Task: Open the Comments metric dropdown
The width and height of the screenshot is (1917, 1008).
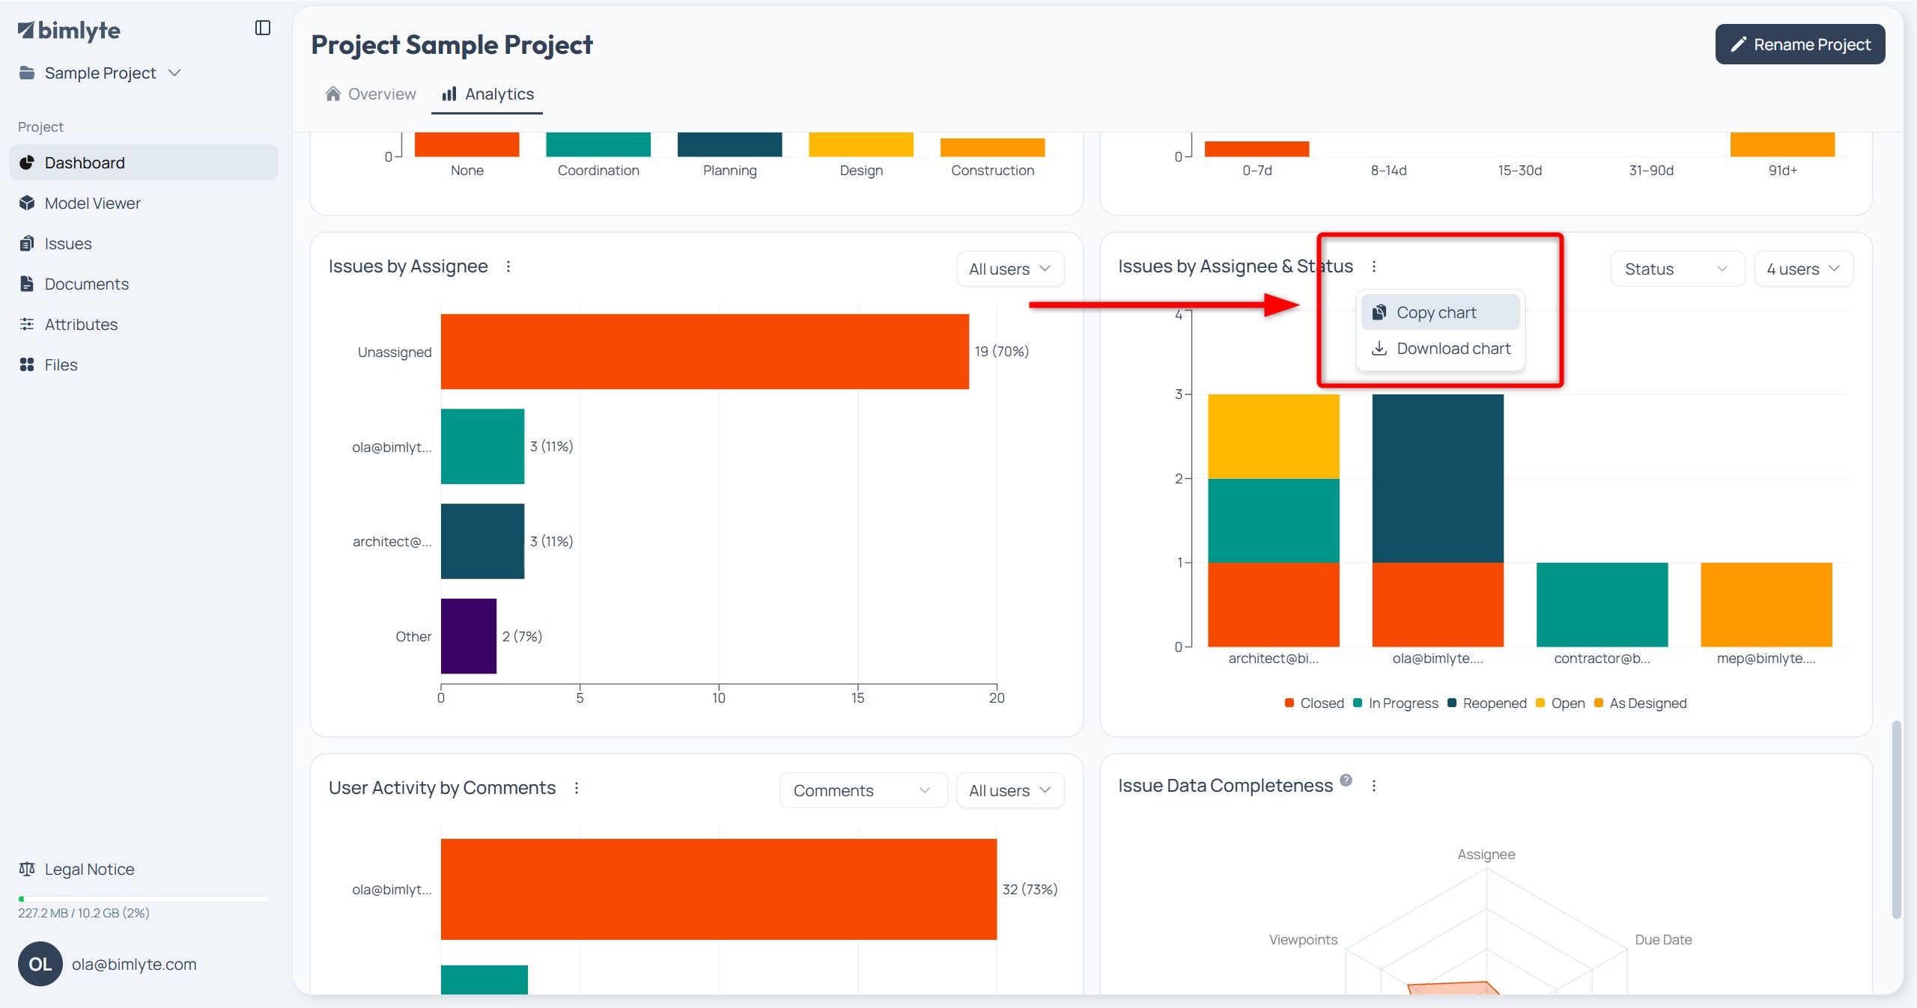Action: click(x=863, y=790)
